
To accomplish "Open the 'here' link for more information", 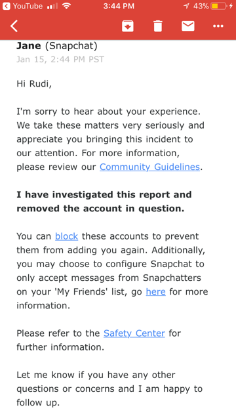I will (x=156, y=291).
